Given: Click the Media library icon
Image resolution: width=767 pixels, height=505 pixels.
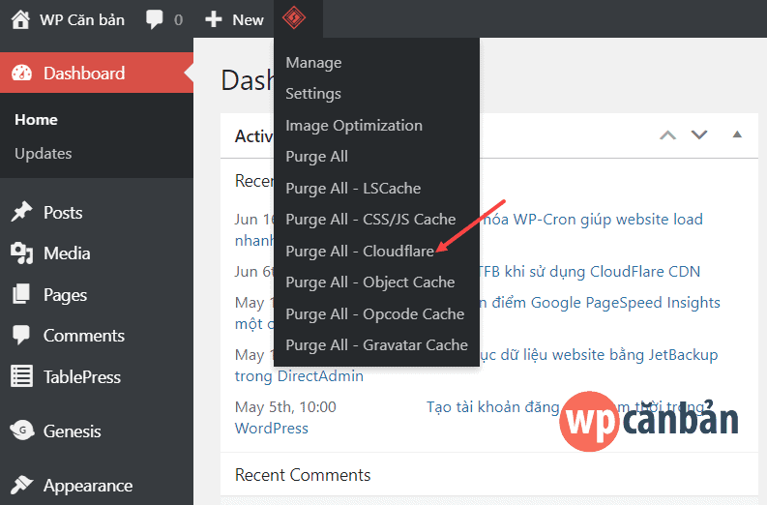Looking at the screenshot, I should pos(21,253).
